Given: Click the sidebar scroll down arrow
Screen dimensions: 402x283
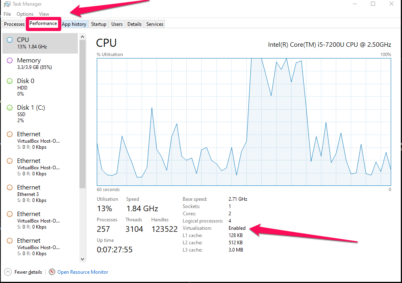Looking at the screenshot, I should click(82, 259).
